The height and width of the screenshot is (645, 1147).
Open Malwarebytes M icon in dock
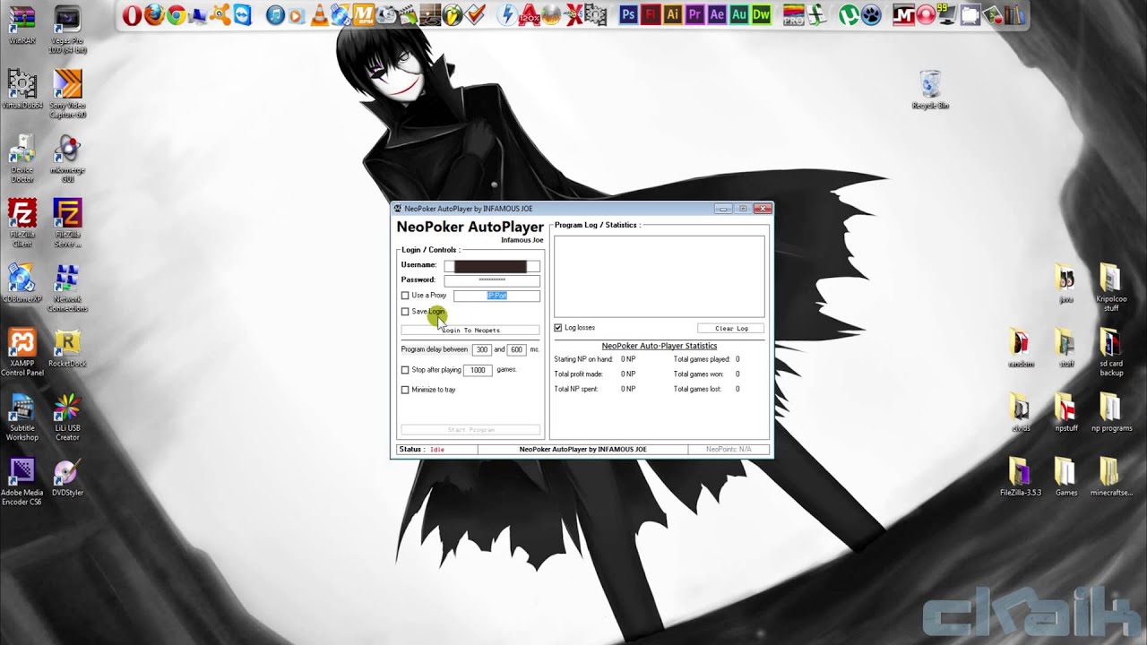(903, 14)
